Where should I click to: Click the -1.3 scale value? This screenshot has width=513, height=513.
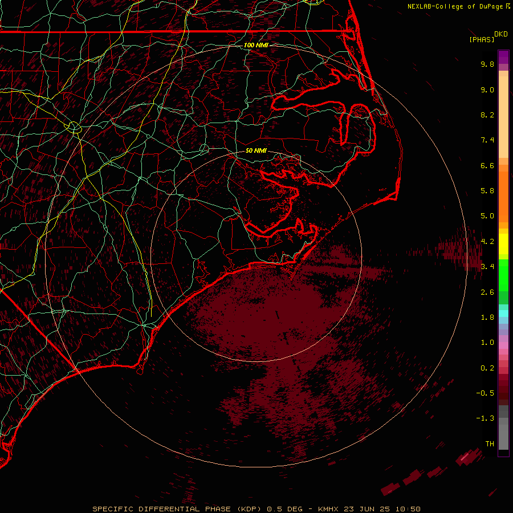coord(485,418)
